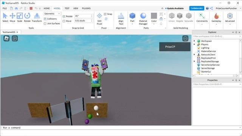Click the Collaborate button
This screenshot has height=136, width=242.
click(197, 8)
